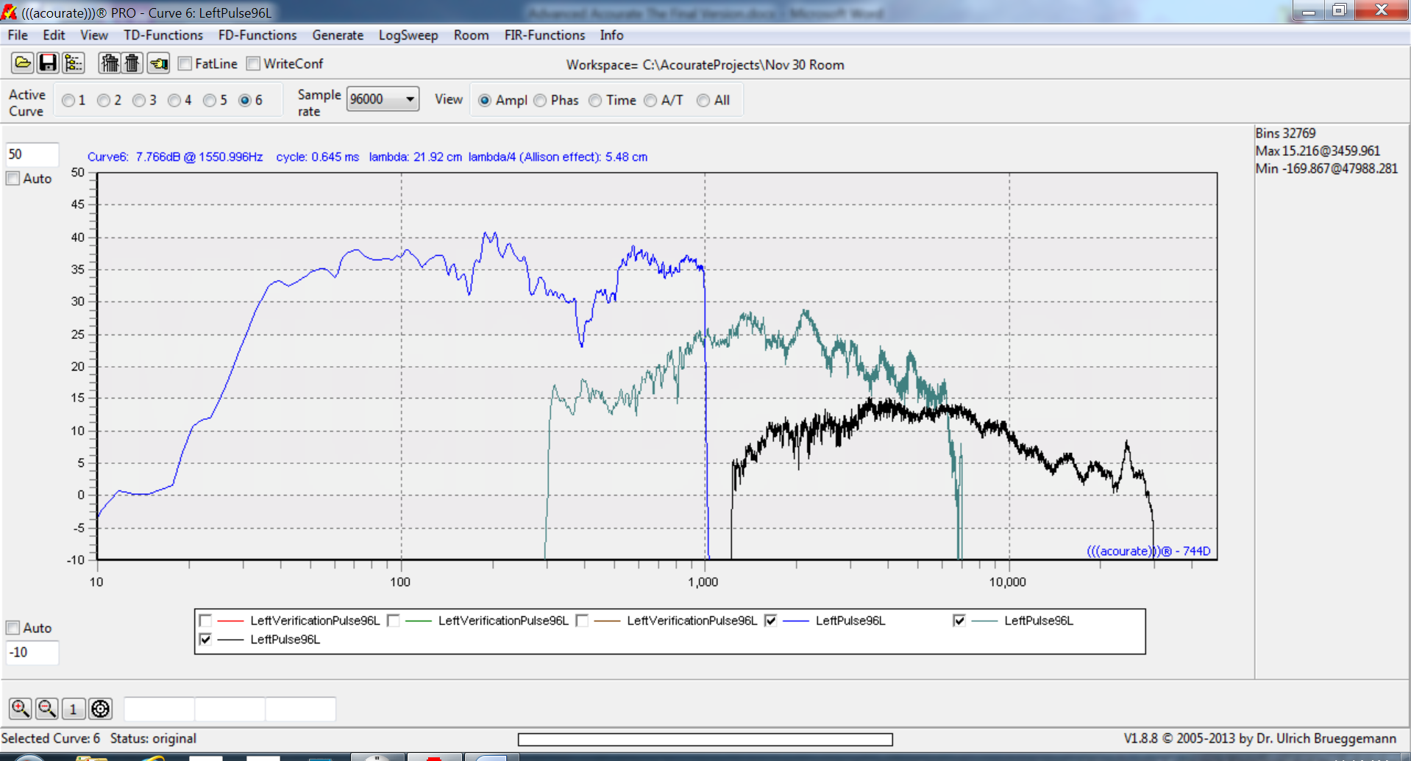
Task: Click the Min -169.867@47988.281 text
Action: point(1326,168)
